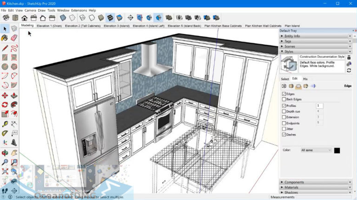The width and height of the screenshot is (357, 200).
Task: Activate the Line pencil tool
Action: (x=5, y=48)
